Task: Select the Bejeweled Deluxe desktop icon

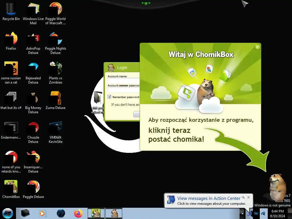Action: pyautogui.click(x=33, y=73)
